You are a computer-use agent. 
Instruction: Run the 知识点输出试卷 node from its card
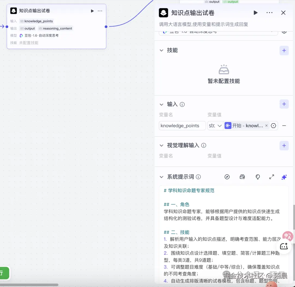(92, 11)
